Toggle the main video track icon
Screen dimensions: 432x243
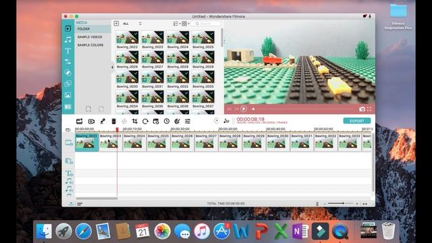click(x=69, y=142)
